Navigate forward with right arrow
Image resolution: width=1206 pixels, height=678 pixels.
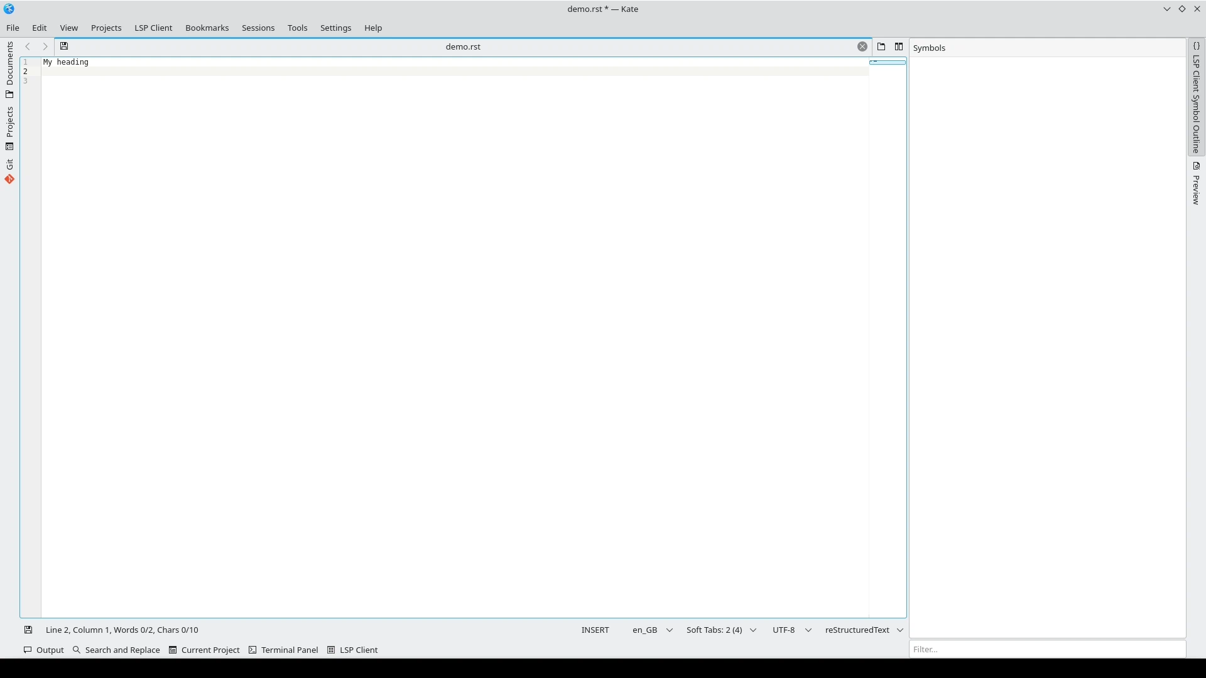click(45, 46)
